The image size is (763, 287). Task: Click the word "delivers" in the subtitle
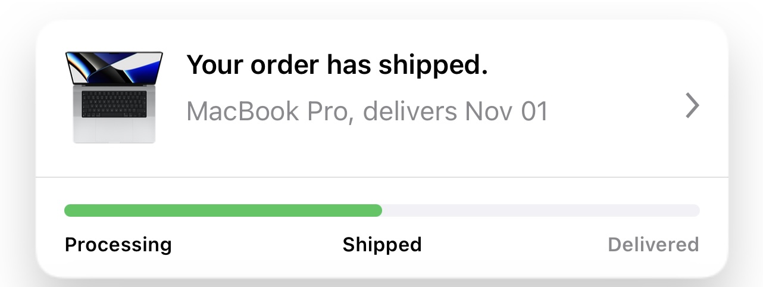point(410,111)
